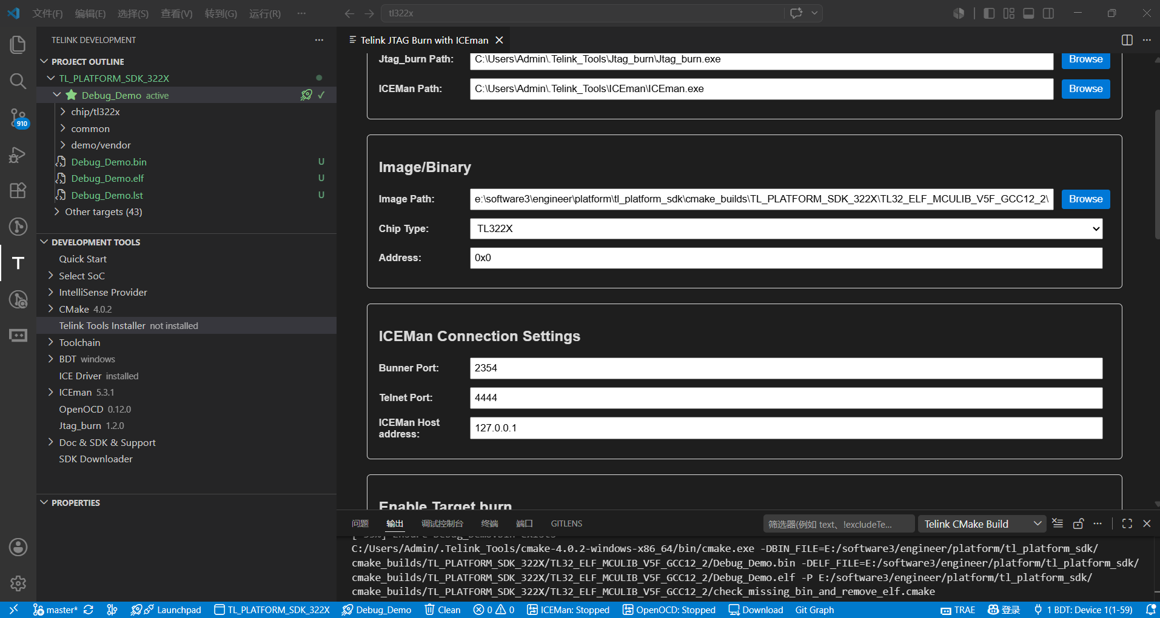Open the 编辑(E) menu
This screenshot has width=1160, height=618.
coord(90,13)
